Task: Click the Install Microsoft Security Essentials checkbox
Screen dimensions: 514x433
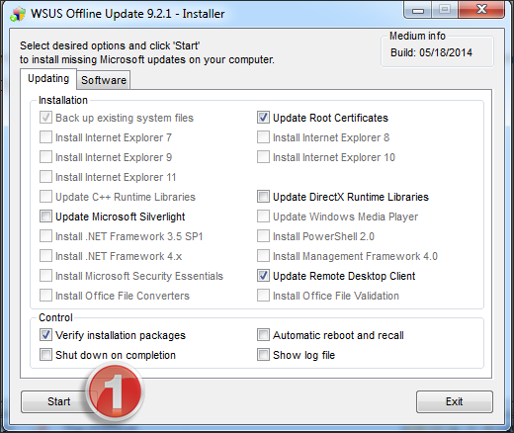Action: tap(45, 276)
